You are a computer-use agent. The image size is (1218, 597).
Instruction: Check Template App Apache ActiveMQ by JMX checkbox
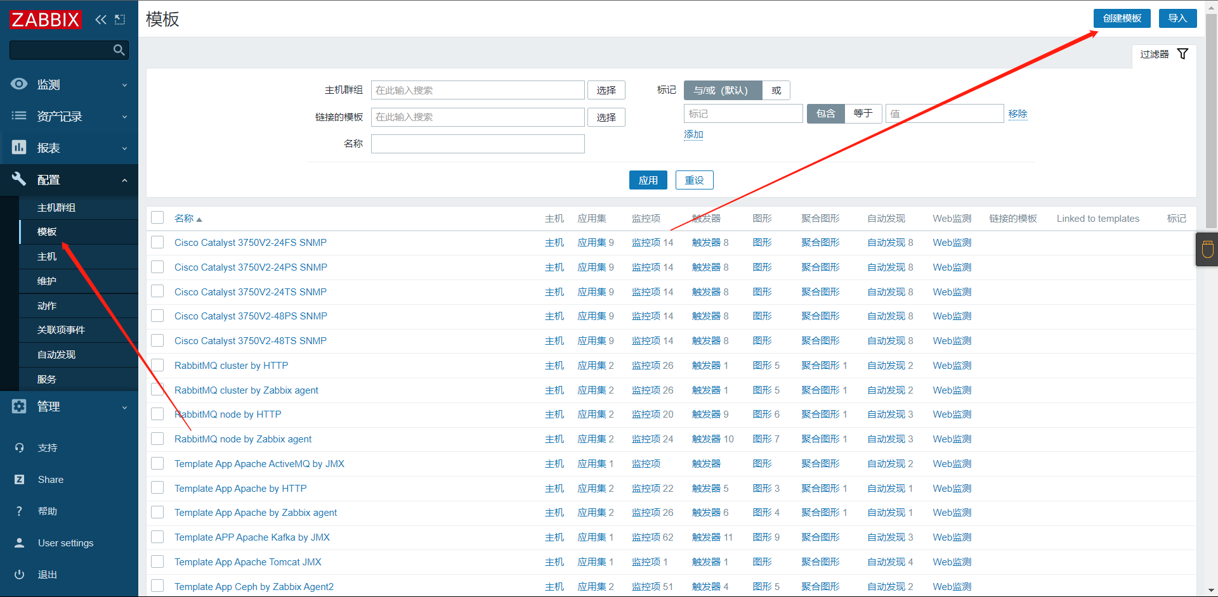pyautogui.click(x=157, y=463)
